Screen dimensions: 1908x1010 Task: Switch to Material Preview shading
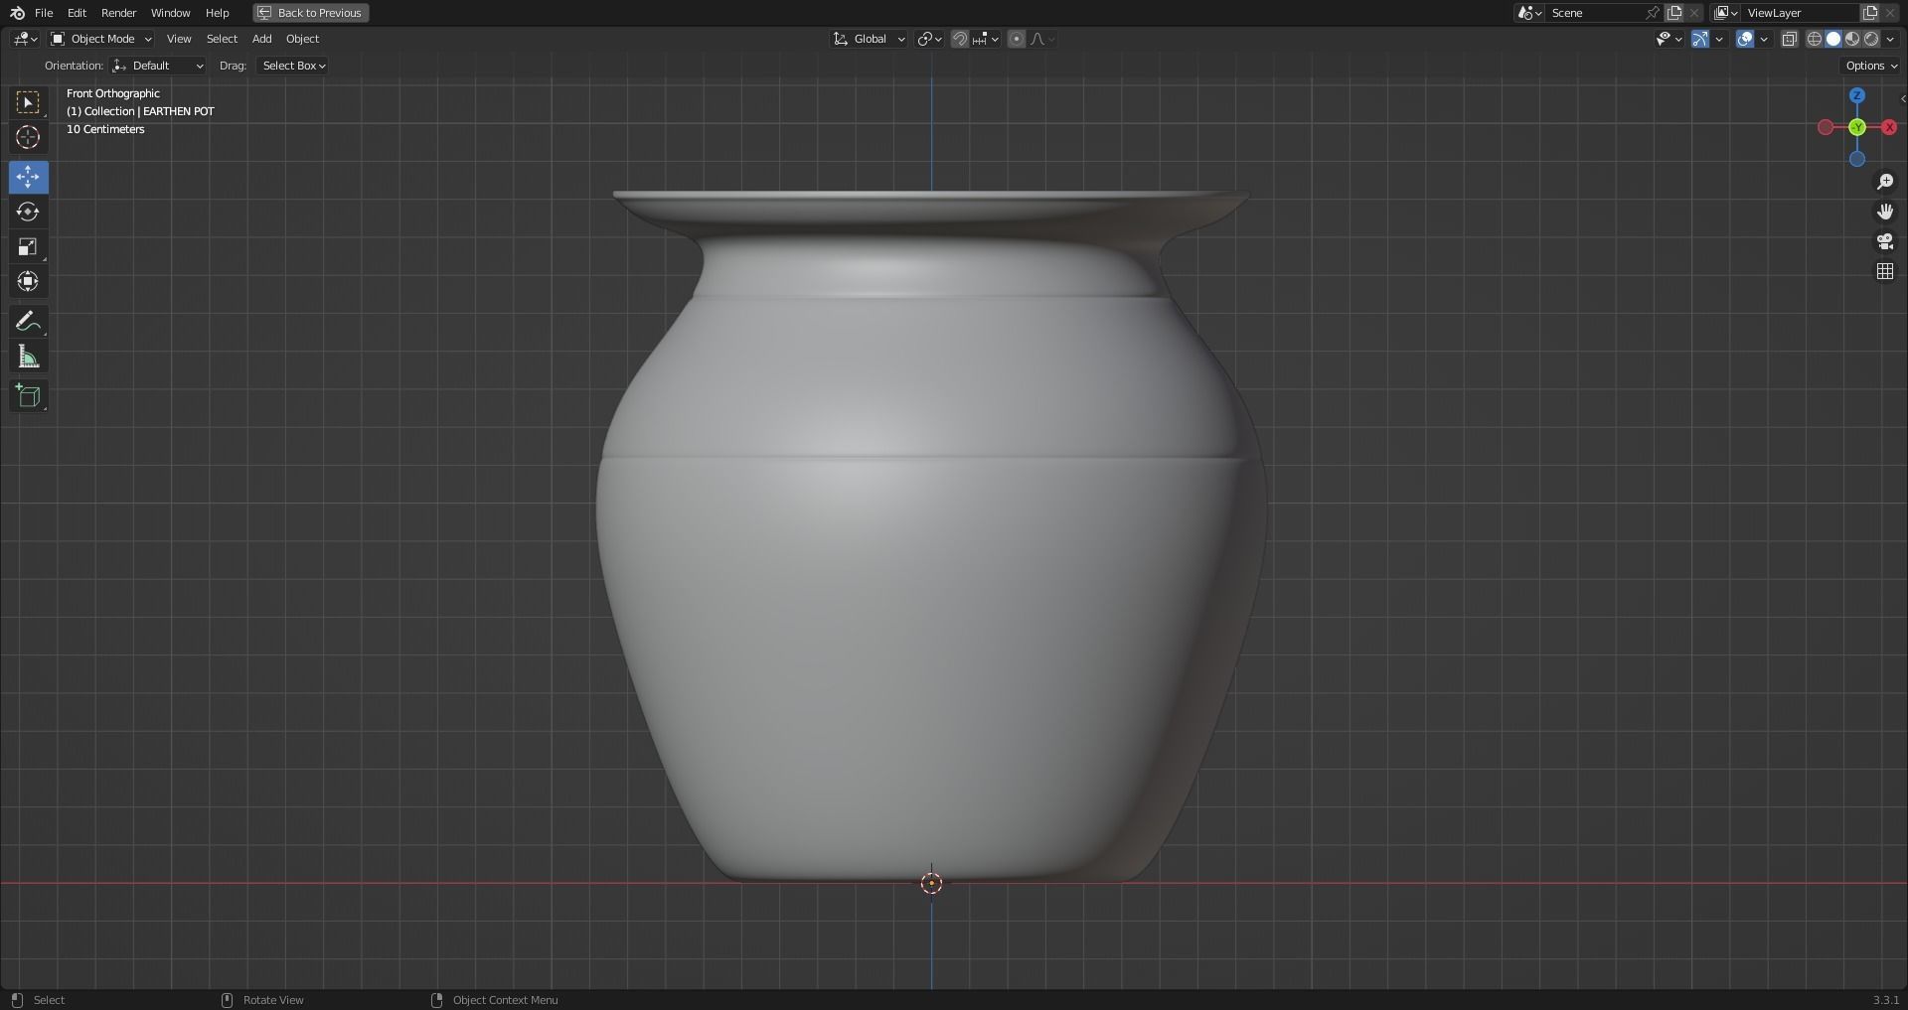tap(1852, 39)
